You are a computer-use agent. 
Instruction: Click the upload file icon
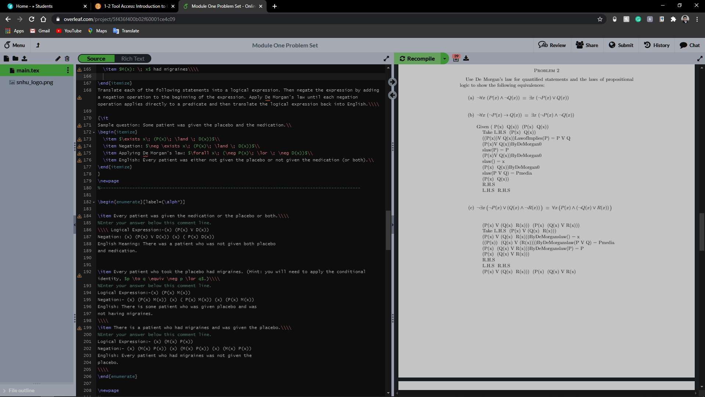pos(24,58)
